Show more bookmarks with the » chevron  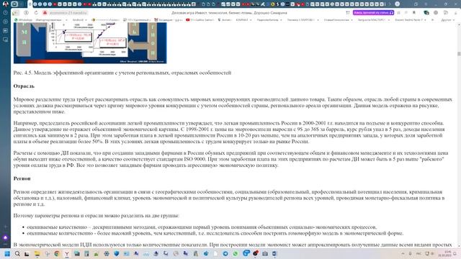[432, 20]
